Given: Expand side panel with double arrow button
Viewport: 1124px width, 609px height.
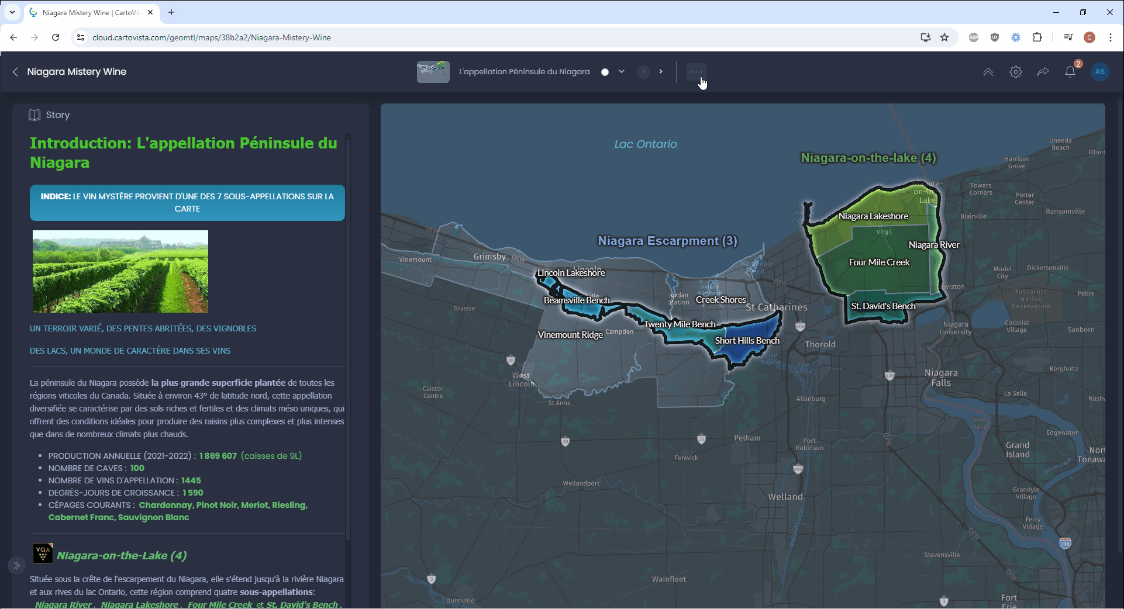Looking at the screenshot, I should click(x=16, y=565).
